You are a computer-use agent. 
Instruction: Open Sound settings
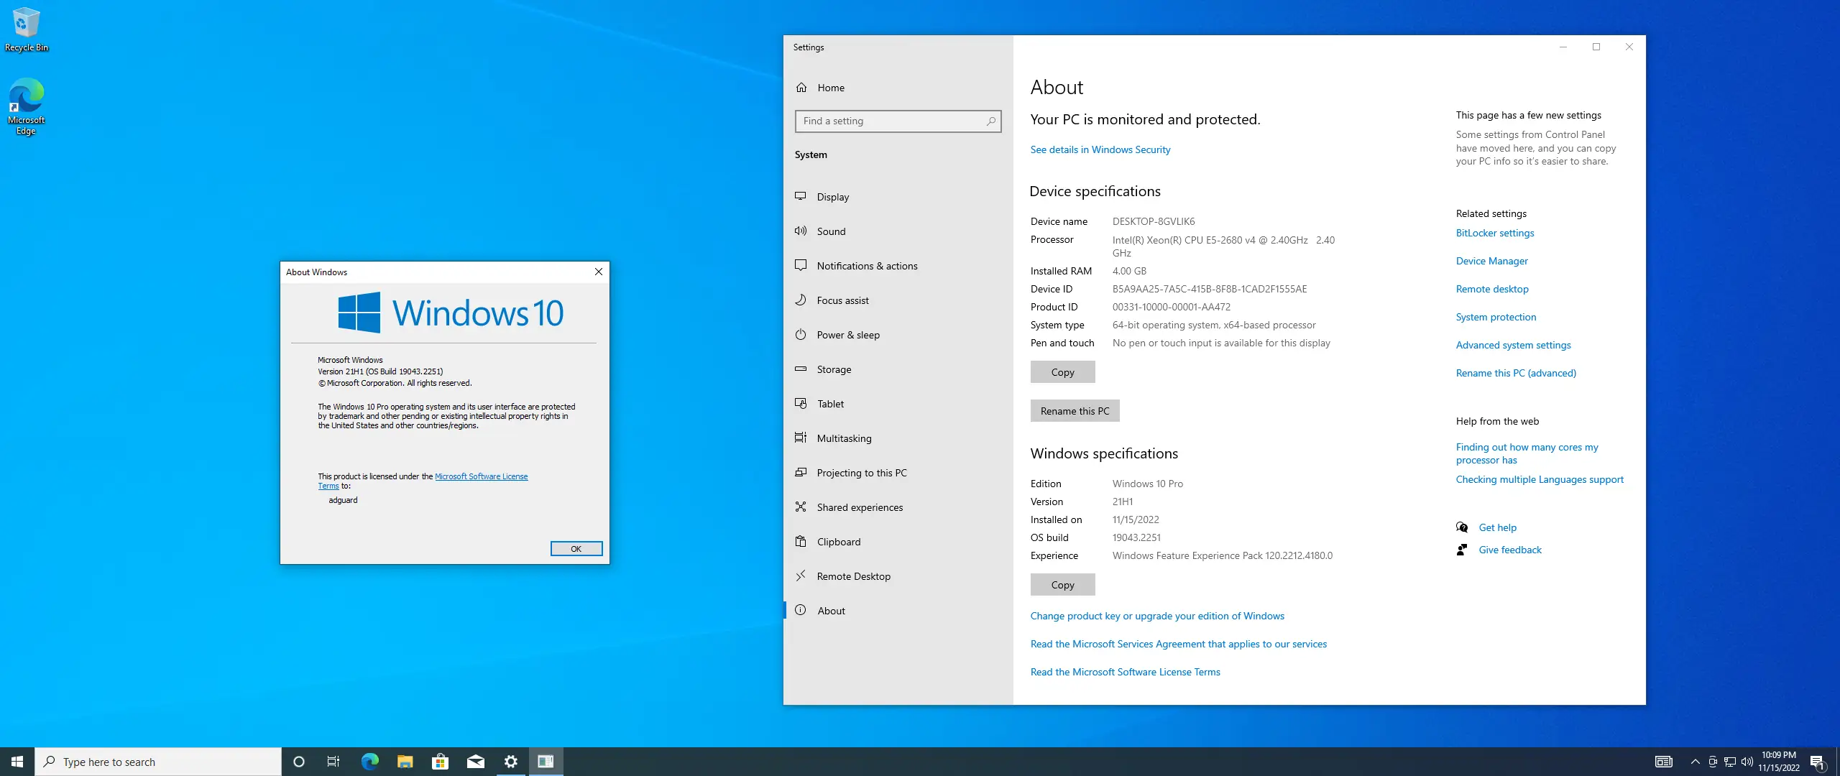click(831, 231)
